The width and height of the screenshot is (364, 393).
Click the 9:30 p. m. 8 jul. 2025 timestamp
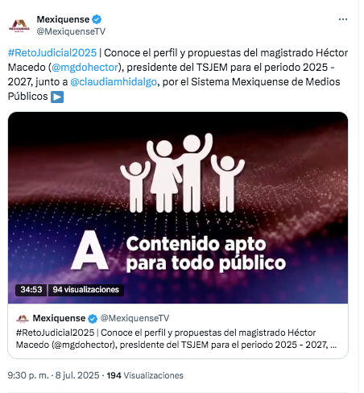53,375
